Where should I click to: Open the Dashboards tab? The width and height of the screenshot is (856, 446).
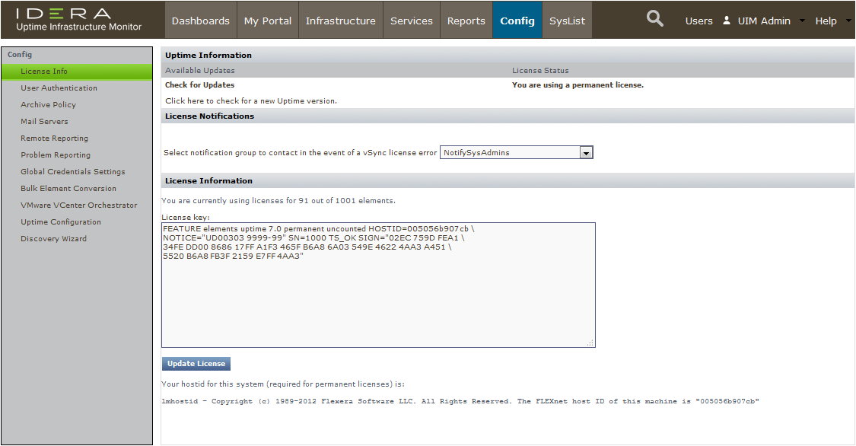point(200,21)
